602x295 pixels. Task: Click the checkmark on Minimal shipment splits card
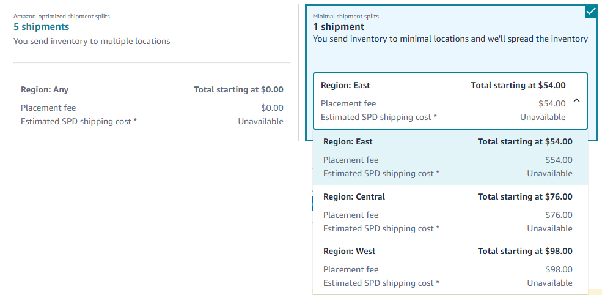coord(590,11)
